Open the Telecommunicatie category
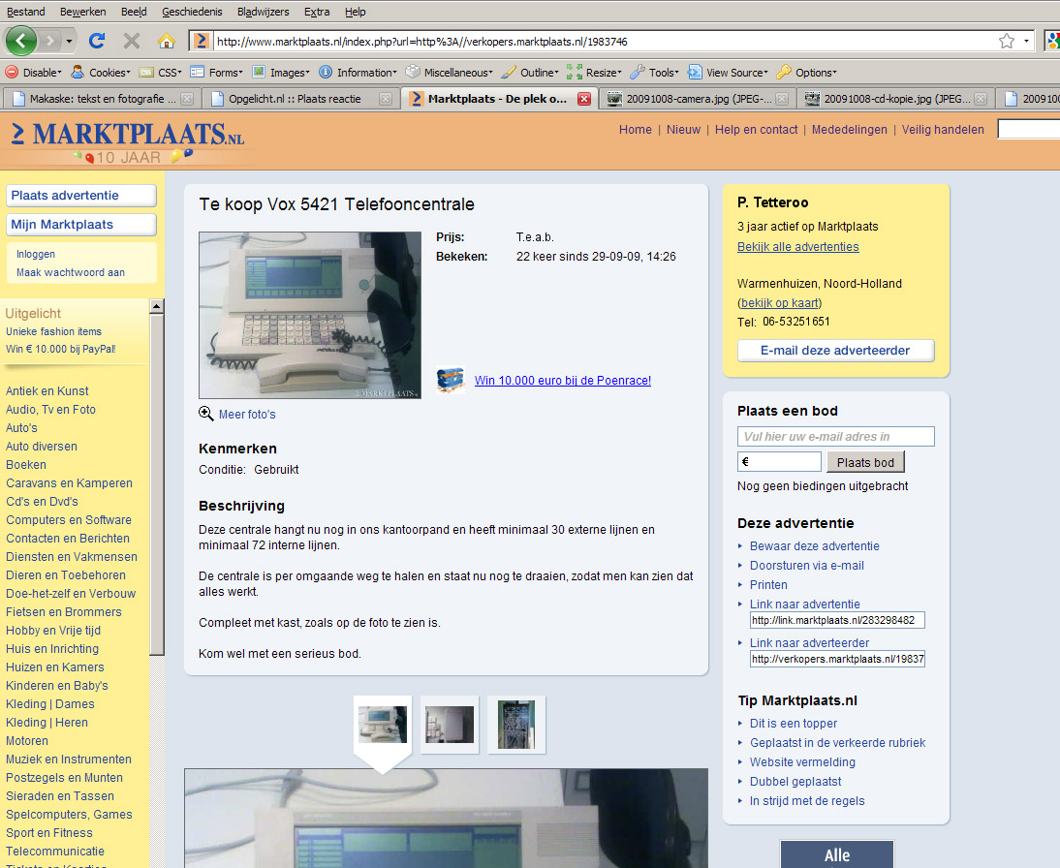Viewport: 1060px width, 868px height. click(x=55, y=852)
